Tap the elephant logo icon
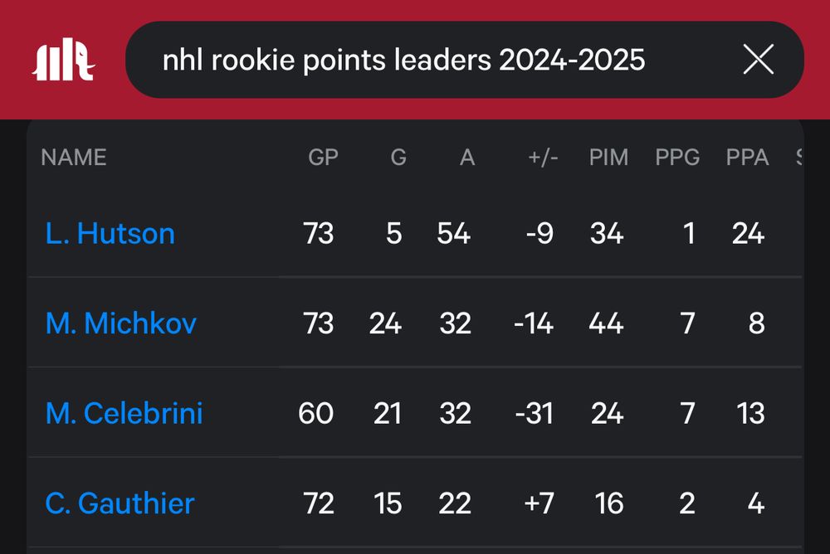 point(64,59)
